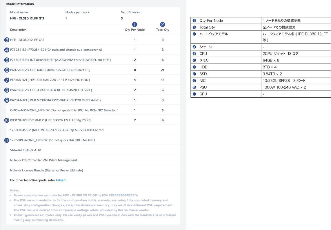Click the circled 2 badge above Total Qty

click(x=163, y=25)
